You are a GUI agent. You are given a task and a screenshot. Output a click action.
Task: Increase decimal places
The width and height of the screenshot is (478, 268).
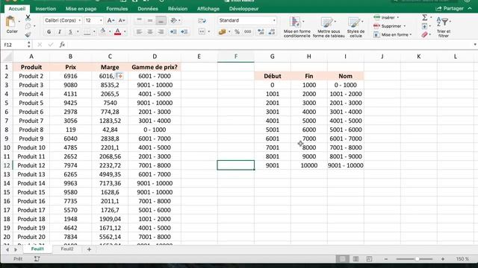[x=261, y=31]
